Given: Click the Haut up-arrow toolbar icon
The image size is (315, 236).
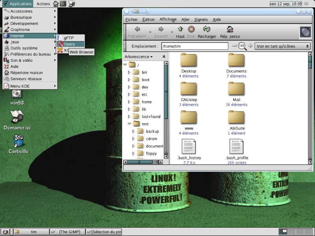Looking at the screenshot, I should click(180, 29).
